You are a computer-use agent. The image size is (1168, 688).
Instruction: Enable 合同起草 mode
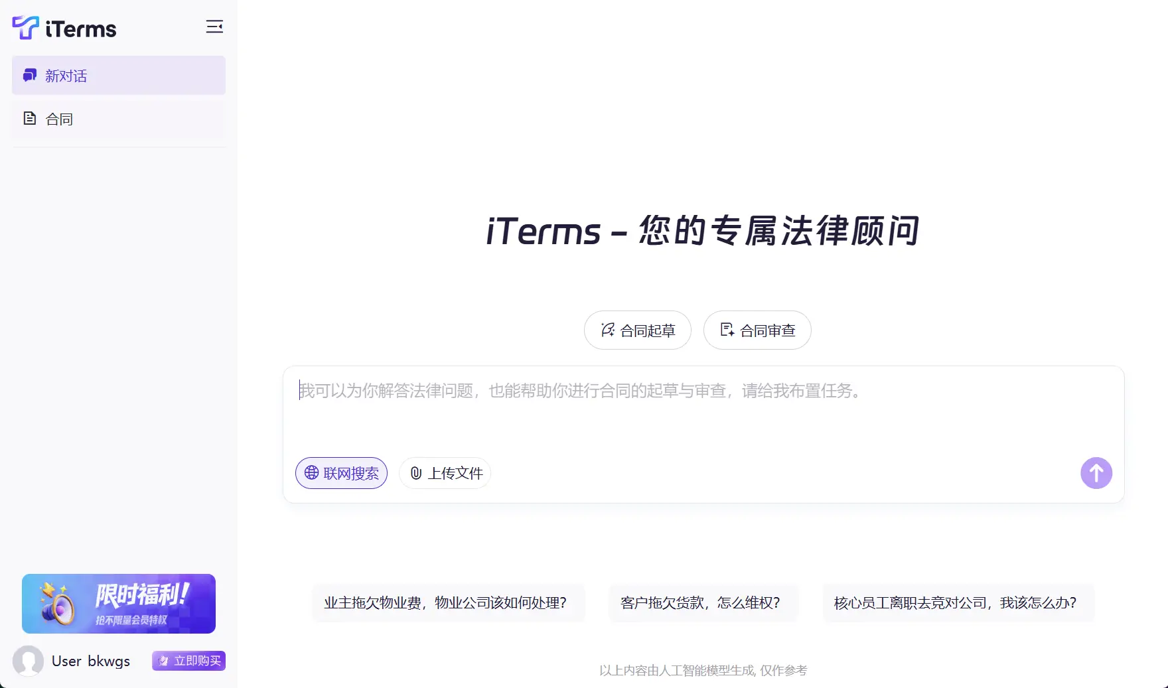tap(637, 330)
